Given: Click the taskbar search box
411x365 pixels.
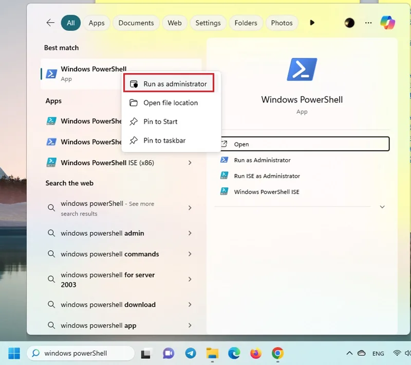Looking at the screenshot, I should 81,353.
